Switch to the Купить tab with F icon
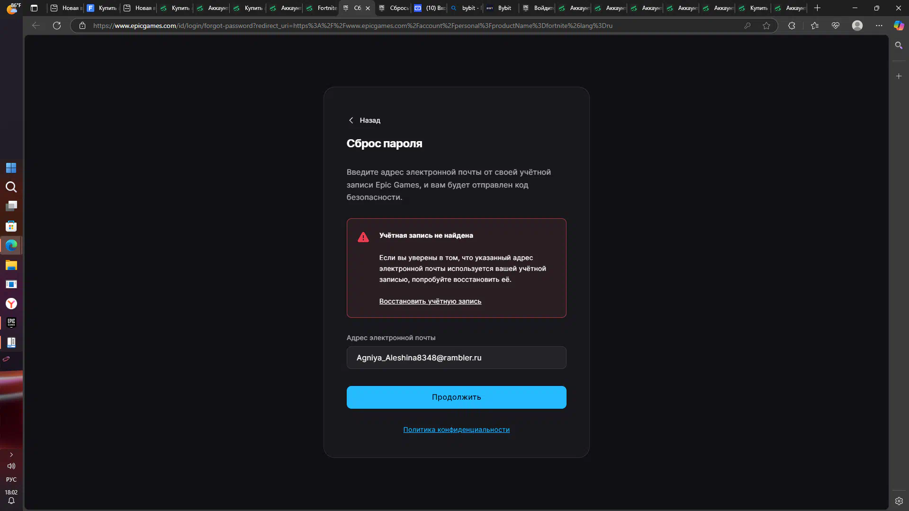This screenshot has width=909, height=511. pos(102,8)
